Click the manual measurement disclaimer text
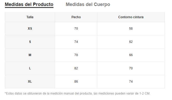 pyautogui.click(x=78, y=94)
